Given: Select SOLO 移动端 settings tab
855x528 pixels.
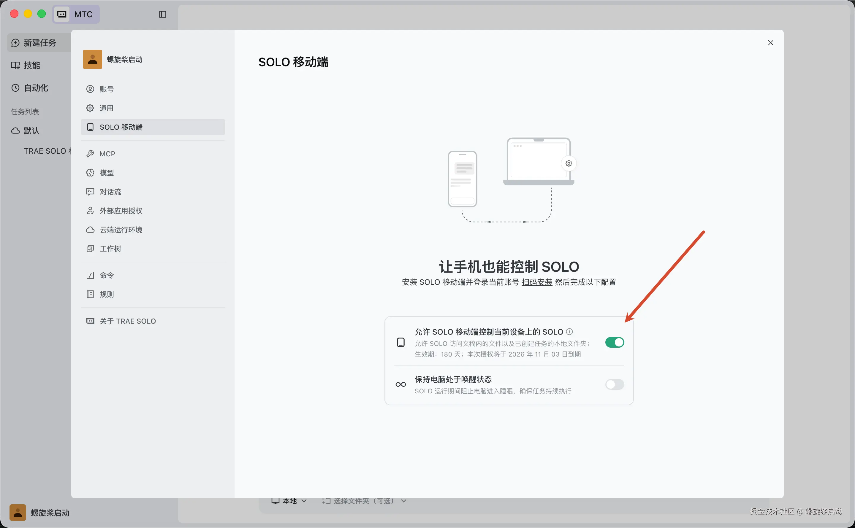Looking at the screenshot, I should [153, 127].
